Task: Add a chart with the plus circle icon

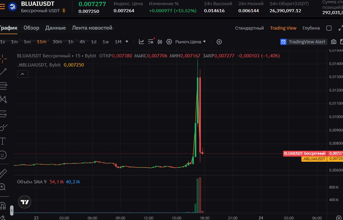Action: 219,42
